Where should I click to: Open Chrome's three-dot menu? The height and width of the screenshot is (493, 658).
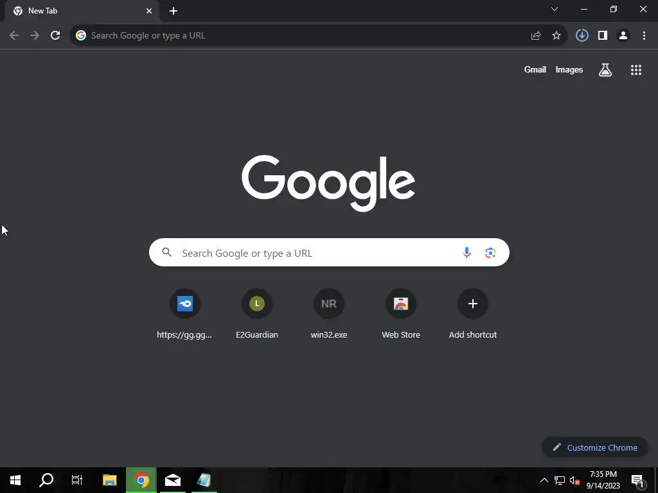(644, 36)
